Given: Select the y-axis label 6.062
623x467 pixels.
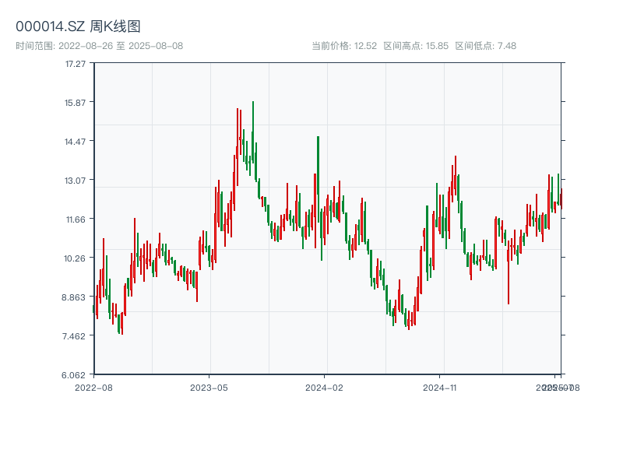Looking at the screenshot, I should tap(73, 375).
